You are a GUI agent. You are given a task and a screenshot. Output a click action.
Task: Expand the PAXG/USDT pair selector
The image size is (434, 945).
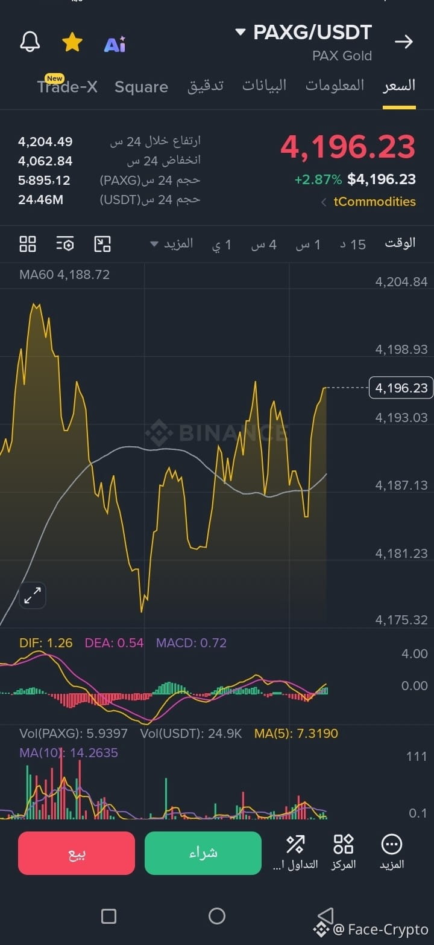[303, 32]
